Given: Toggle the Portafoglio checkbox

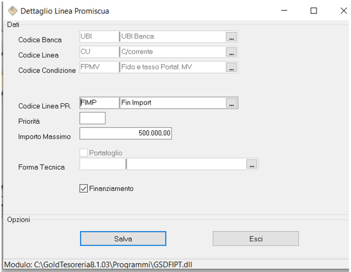Looking at the screenshot, I should coord(83,153).
